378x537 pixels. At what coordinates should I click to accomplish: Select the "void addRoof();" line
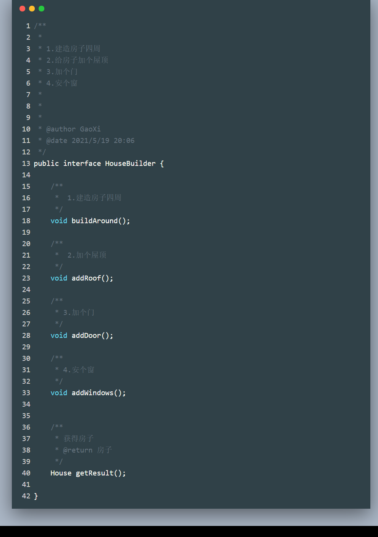82,278
